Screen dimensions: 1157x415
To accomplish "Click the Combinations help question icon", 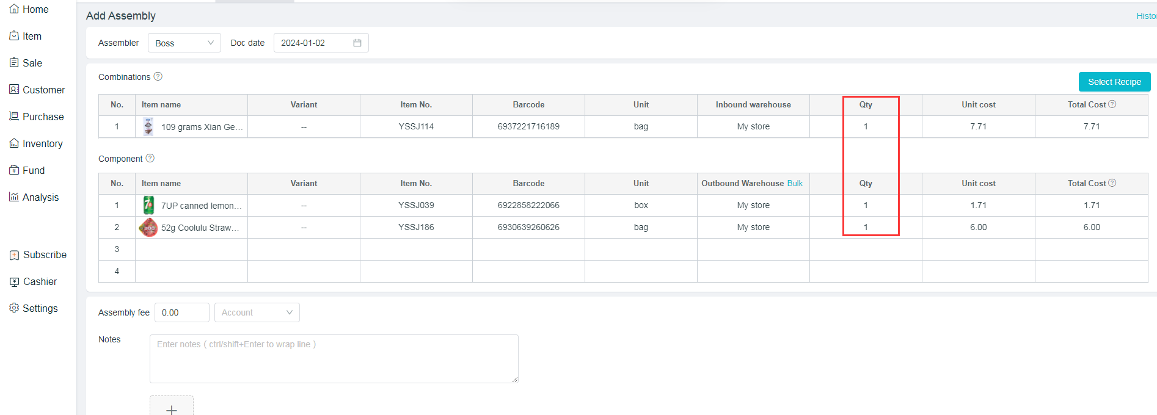I will click(x=158, y=76).
